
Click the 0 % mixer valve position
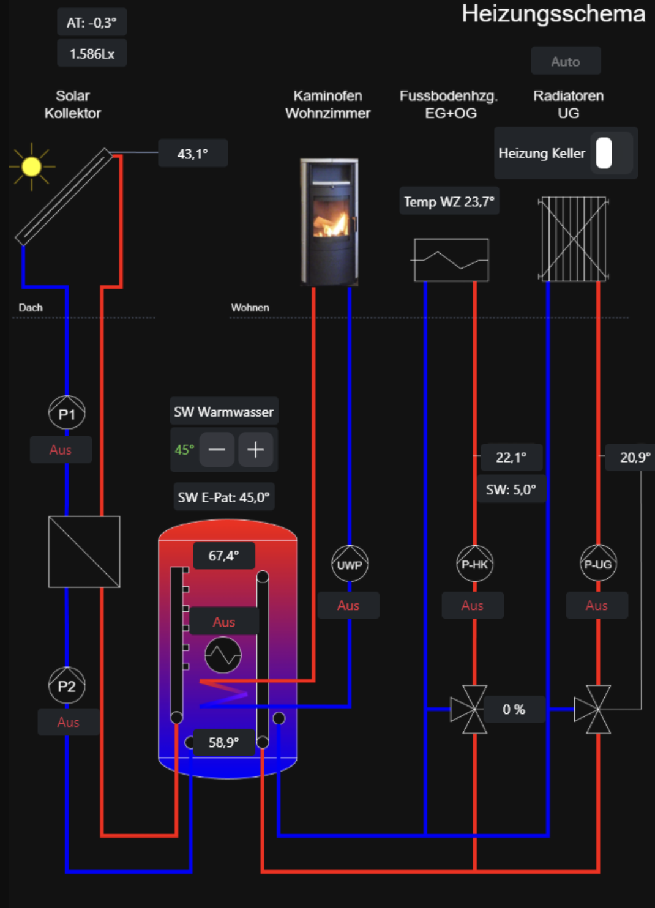[x=514, y=709]
